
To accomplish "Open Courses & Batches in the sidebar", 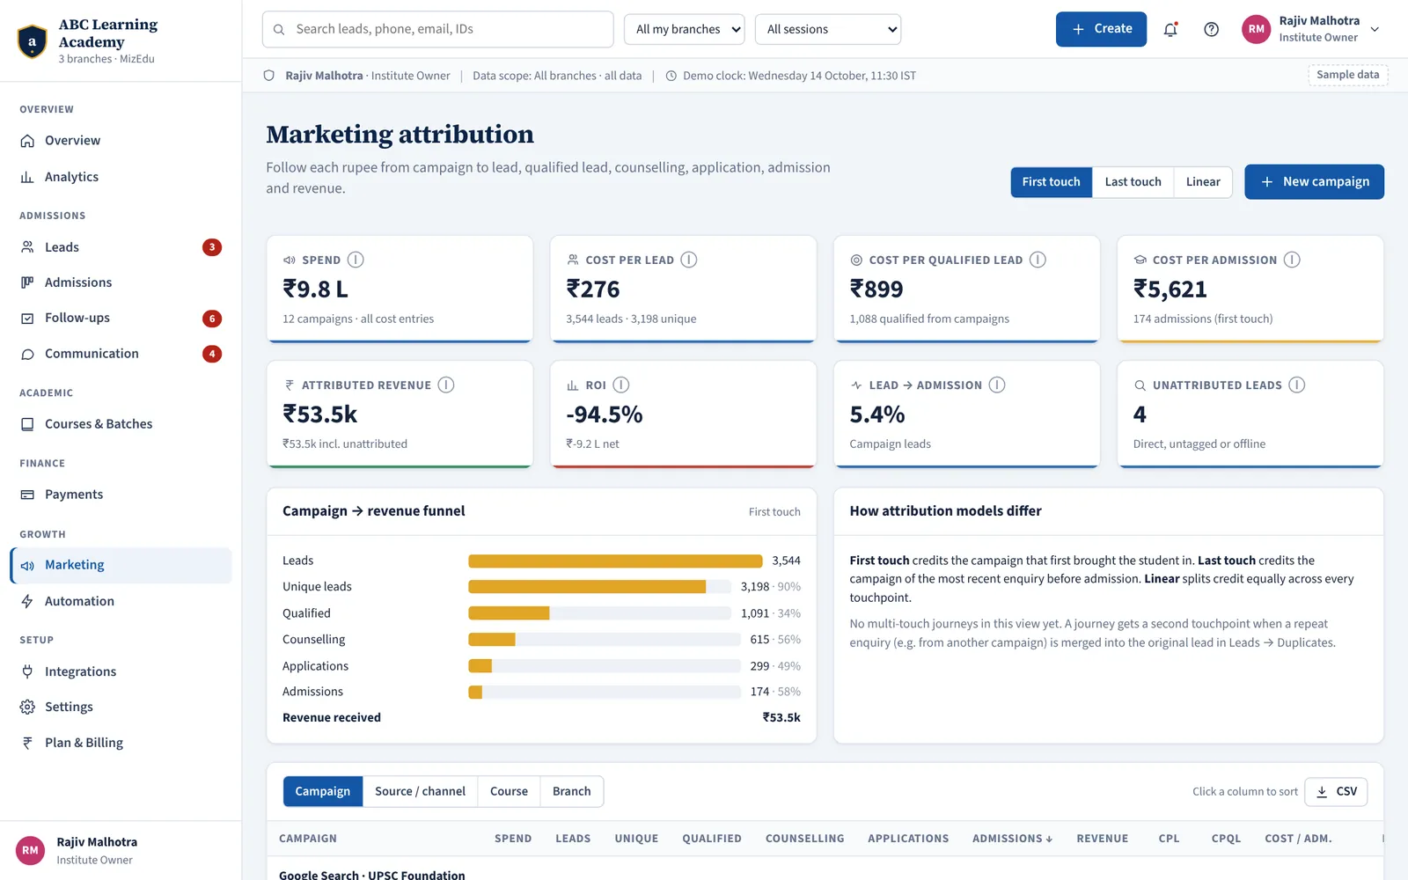I will tap(121, 424).
